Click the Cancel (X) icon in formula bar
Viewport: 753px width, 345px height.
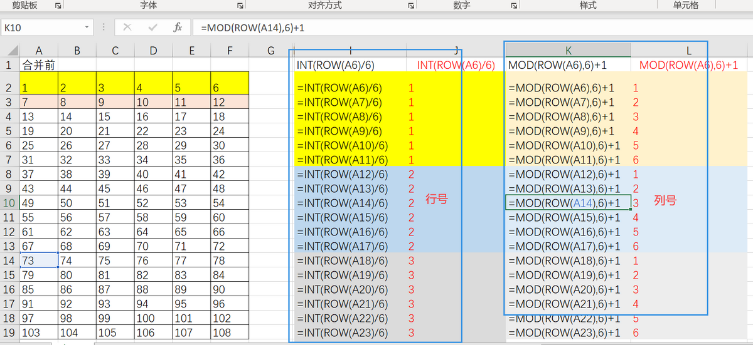click(127, 28)
